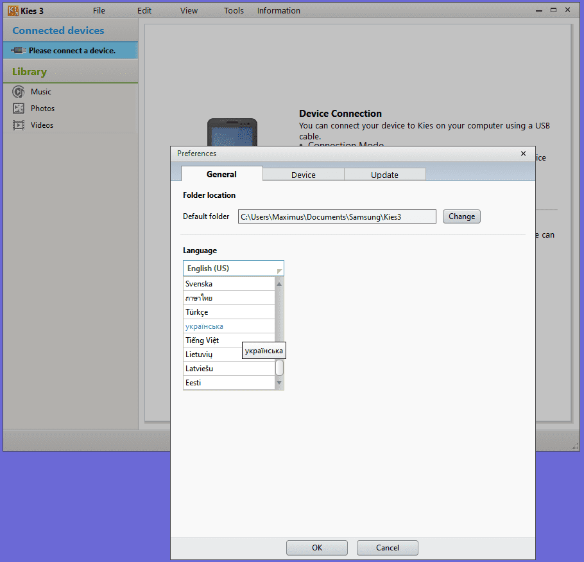This screenshot has height=562, width=584.
Task: Click the Videos library icon
Action: [18, 125]
